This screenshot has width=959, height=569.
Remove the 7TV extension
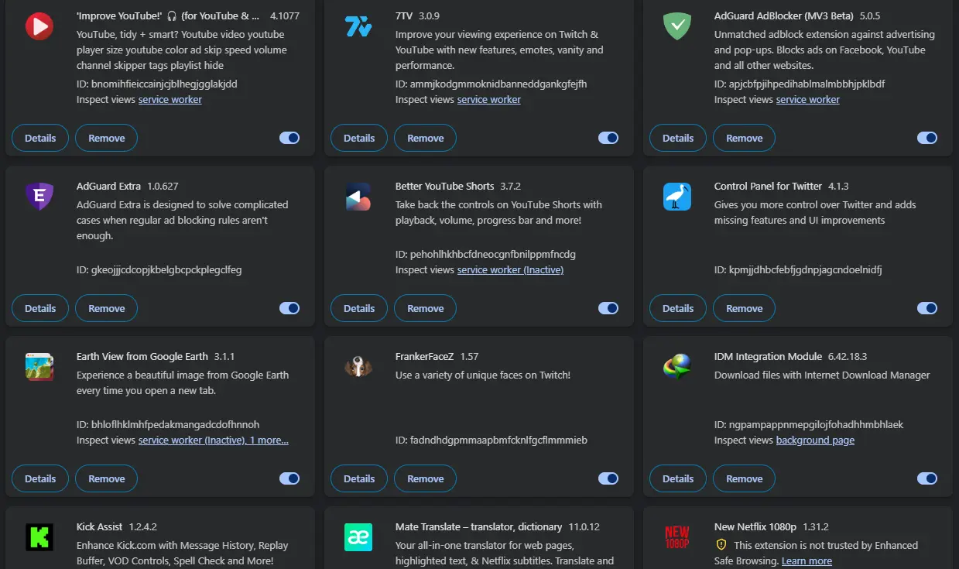[425, 138]
